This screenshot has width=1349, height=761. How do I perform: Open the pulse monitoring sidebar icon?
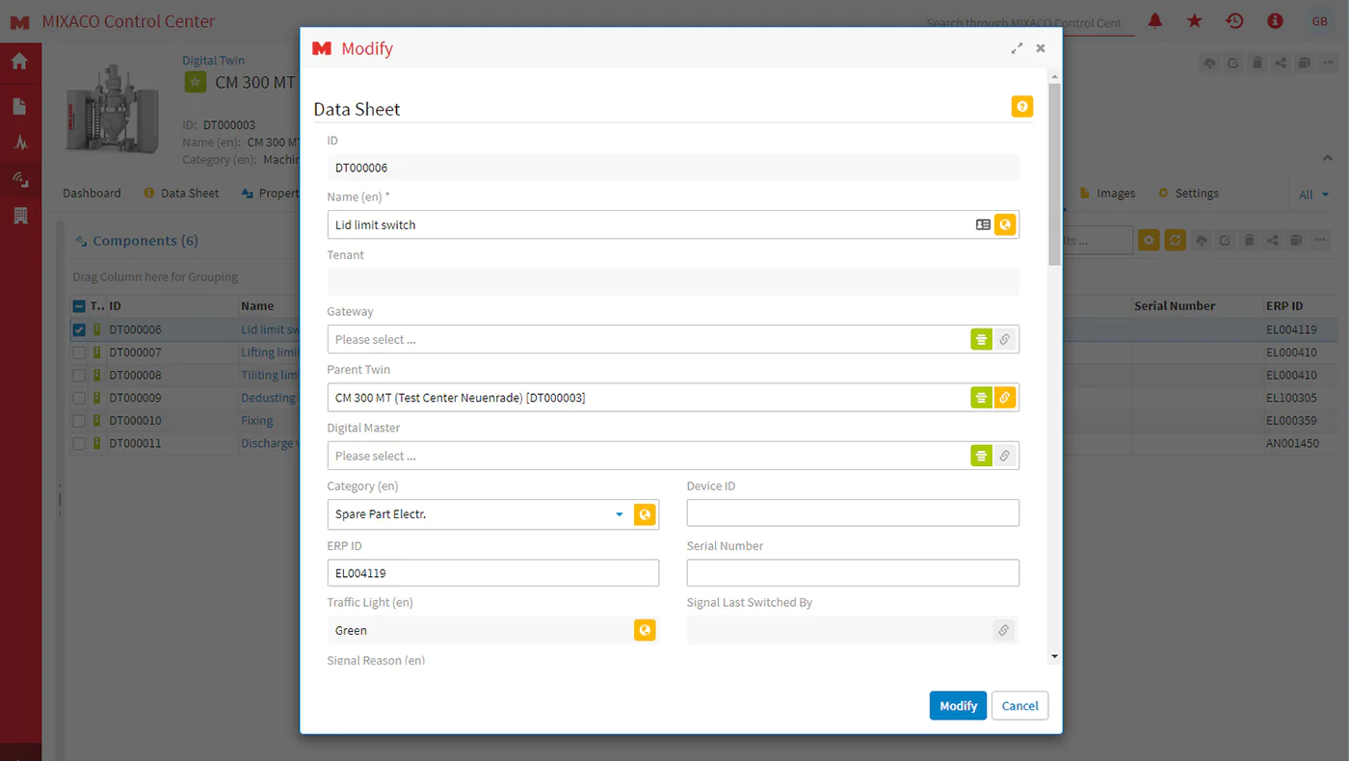pyautogui.click(x=20, y=143)
